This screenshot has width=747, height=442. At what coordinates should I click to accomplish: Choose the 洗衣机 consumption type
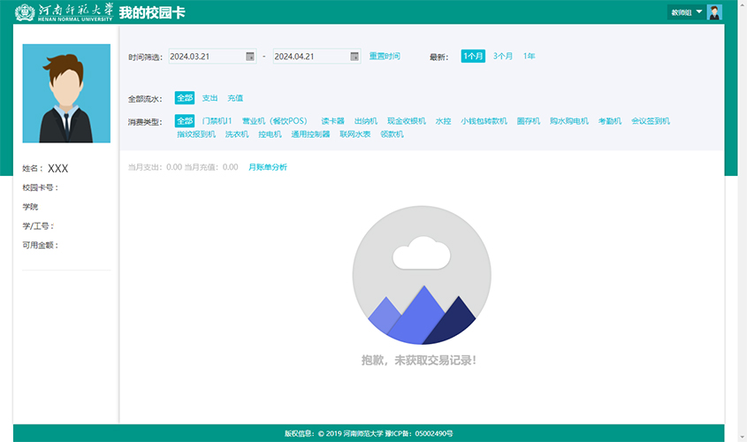(237, 134)
